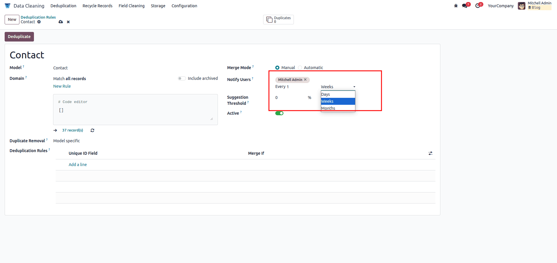The height and width of the screenshot is (263, 557).
Task: Disable the Active toggle
Action: [x=279, y=113]
